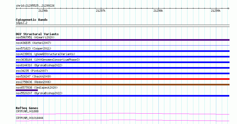
Task: Select the dark purple nsv5967951 variant bar
Action: (122, 40)
